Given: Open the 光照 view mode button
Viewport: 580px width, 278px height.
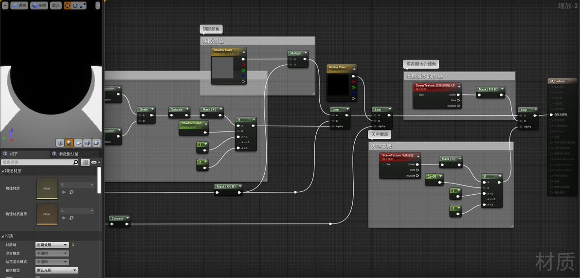Looking at the screenshot, I should (x=39, y=5).
